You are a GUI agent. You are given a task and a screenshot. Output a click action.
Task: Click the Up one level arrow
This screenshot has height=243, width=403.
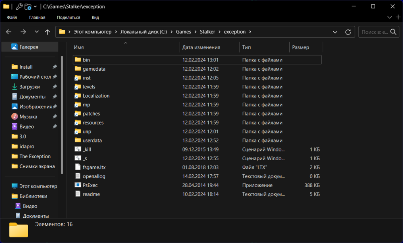point(48,32)
